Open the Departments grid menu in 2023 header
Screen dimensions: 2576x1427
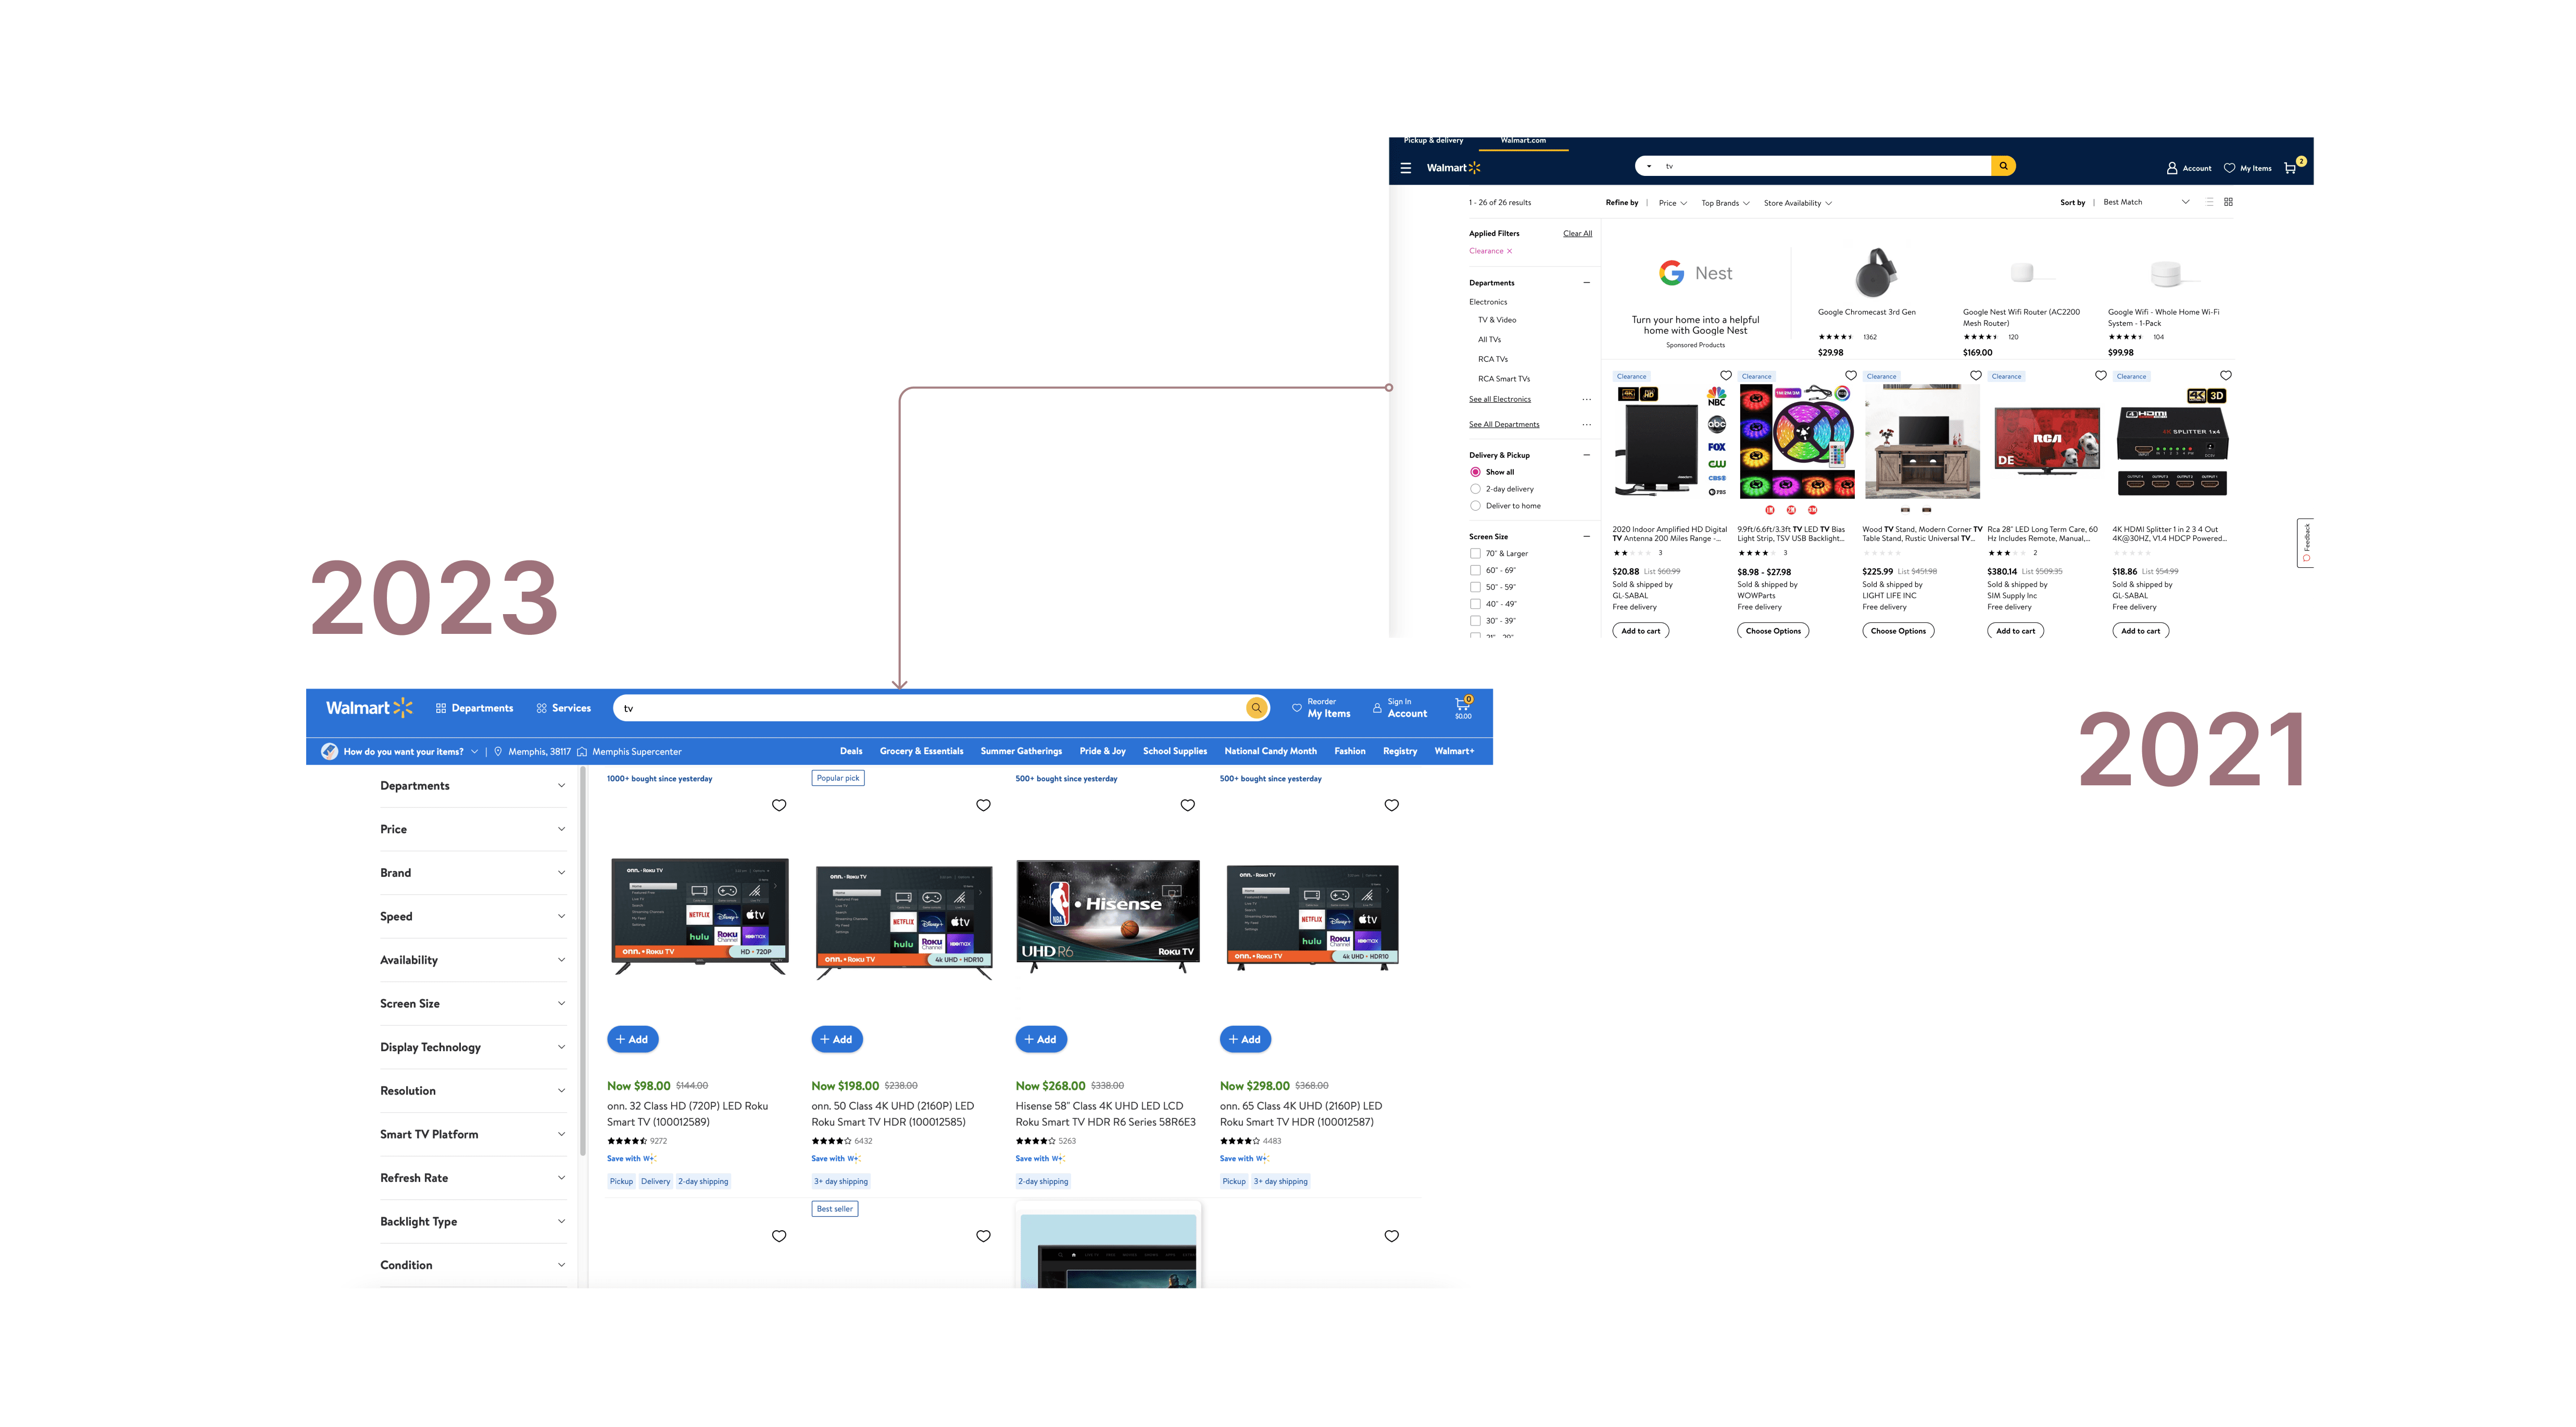(474, 707)
